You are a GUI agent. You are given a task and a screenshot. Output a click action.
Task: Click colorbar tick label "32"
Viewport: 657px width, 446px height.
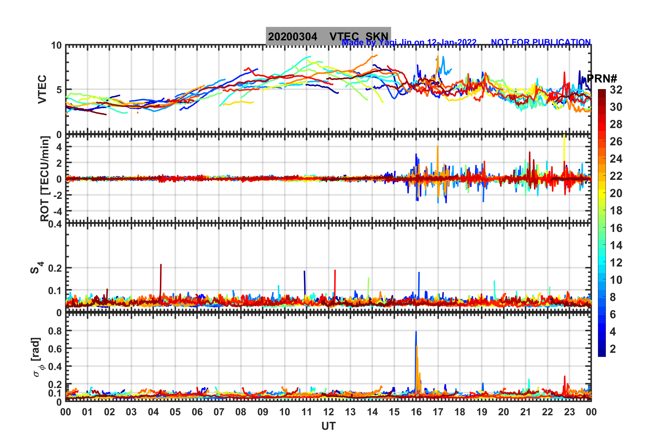click(616, 90)
